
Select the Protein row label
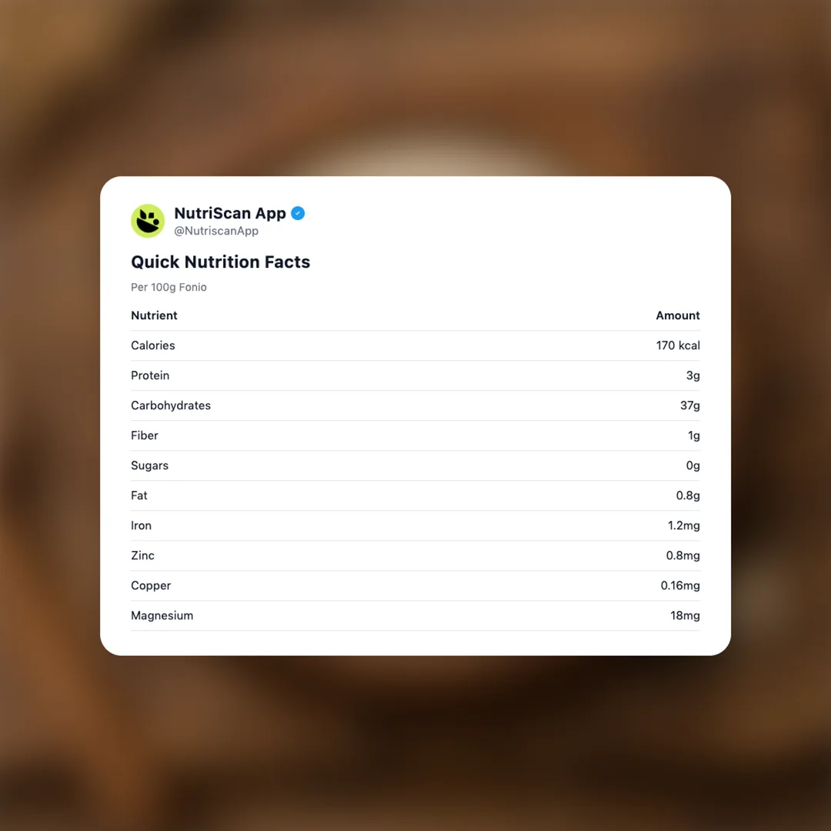coord(150,375)
